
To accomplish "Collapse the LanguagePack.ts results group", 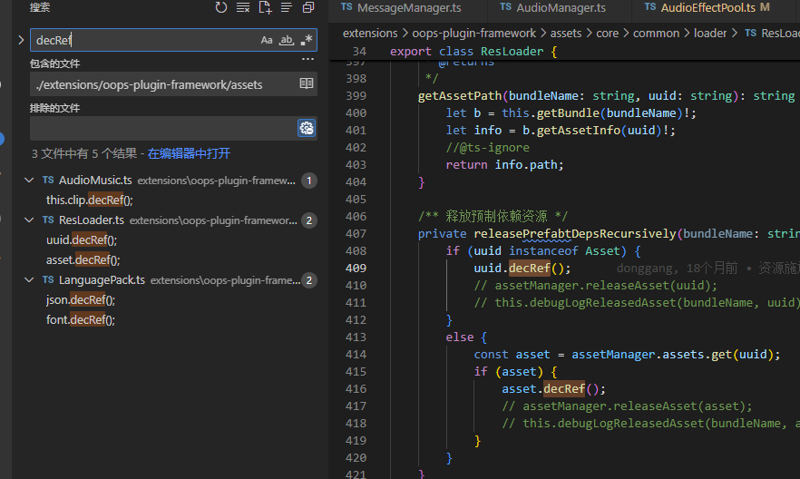I will pos(30,280).
